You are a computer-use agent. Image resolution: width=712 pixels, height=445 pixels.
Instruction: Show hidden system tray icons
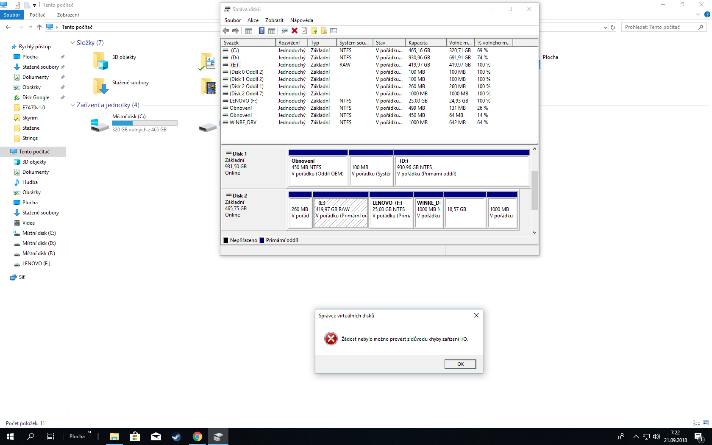tap(636, 437)
